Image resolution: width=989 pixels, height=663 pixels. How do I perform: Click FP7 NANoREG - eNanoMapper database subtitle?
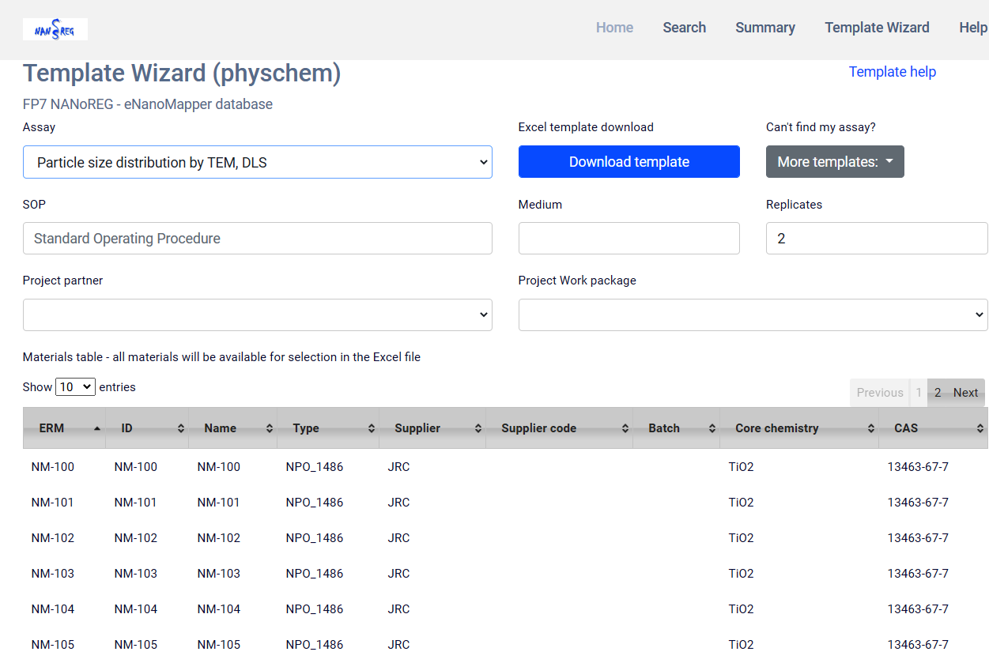(148, 104)
